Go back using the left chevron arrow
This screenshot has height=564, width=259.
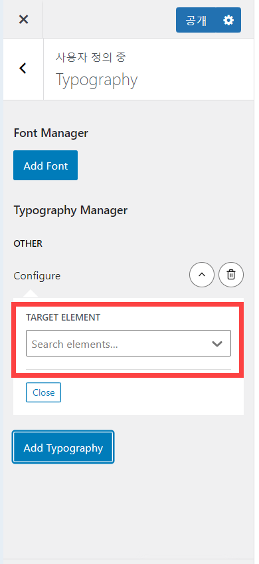click(23, 68)
